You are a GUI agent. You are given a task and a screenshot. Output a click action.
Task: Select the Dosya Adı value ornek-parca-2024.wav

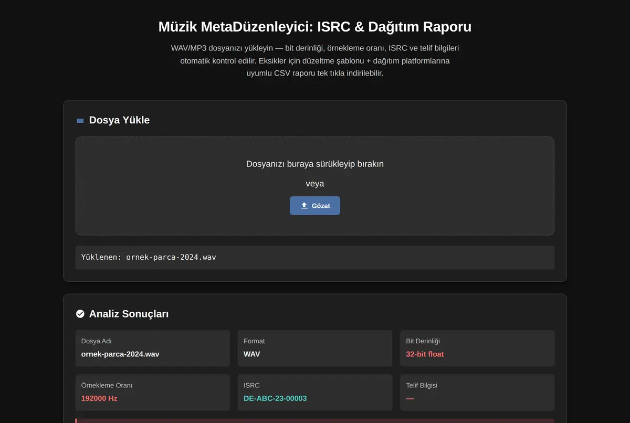pos(120,354)
